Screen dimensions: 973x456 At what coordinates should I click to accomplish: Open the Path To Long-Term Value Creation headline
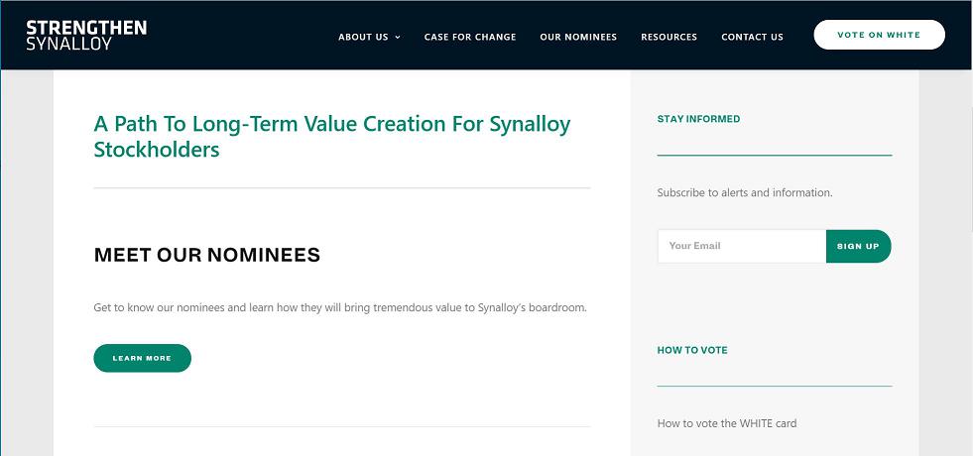click(x=331, y=137)
